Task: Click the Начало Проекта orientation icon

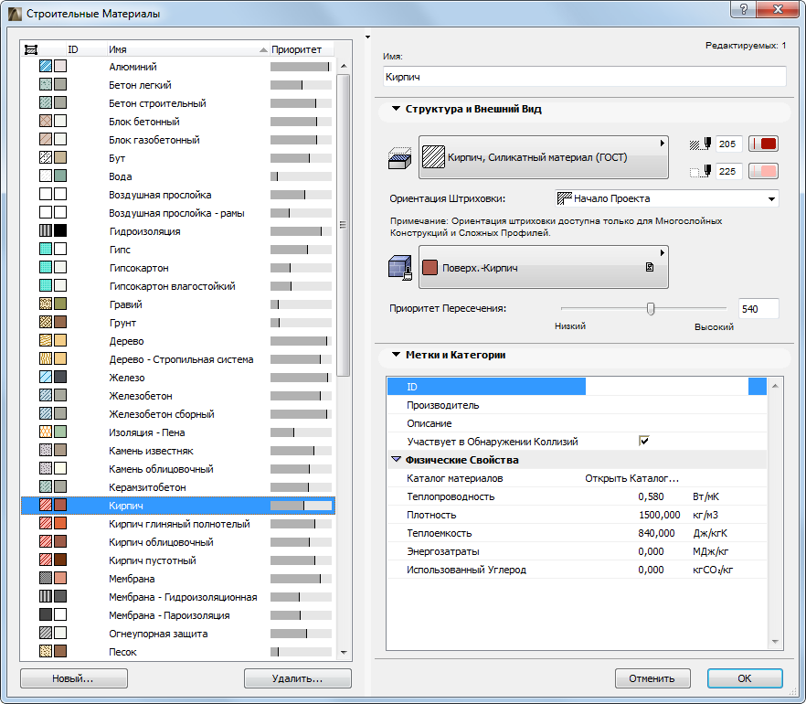Action: coord(565,198)
